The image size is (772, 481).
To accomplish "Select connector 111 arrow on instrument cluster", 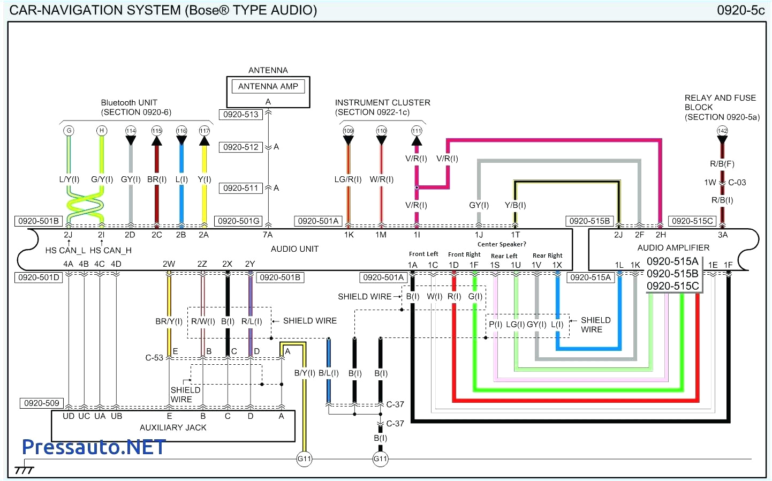I will point(417,130).
